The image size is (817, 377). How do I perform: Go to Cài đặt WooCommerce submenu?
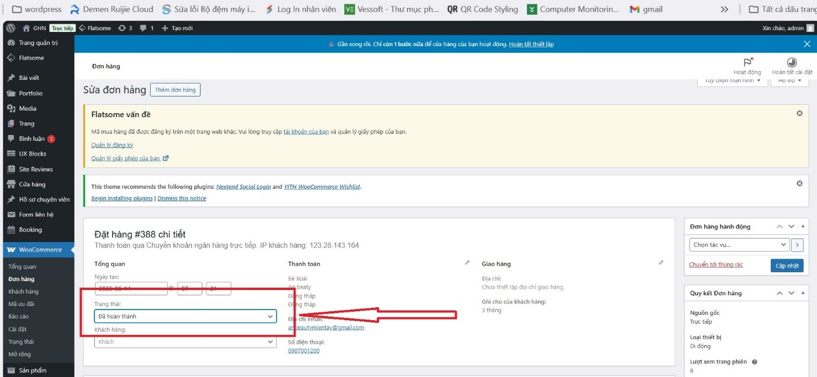point(17,329)
